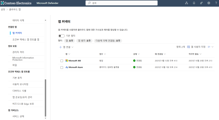
Task: Open Microsoft Information Protection in sidebar
Action: coord(23,59)
